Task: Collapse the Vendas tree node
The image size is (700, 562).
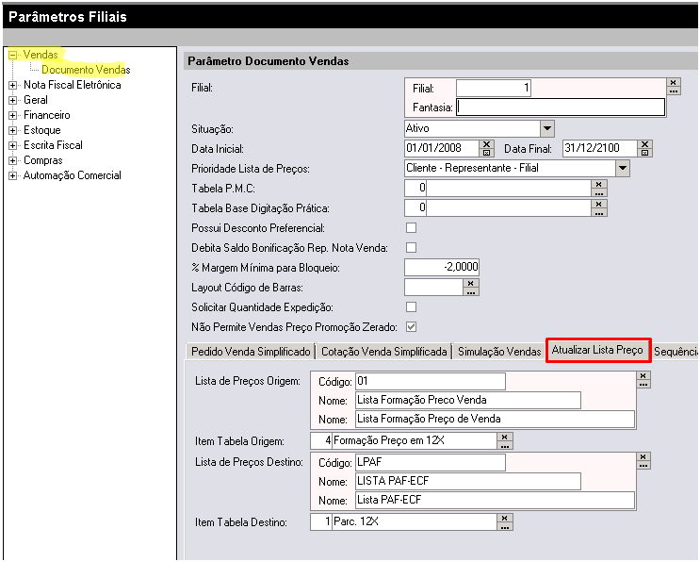Action: (x=13, y=55)
